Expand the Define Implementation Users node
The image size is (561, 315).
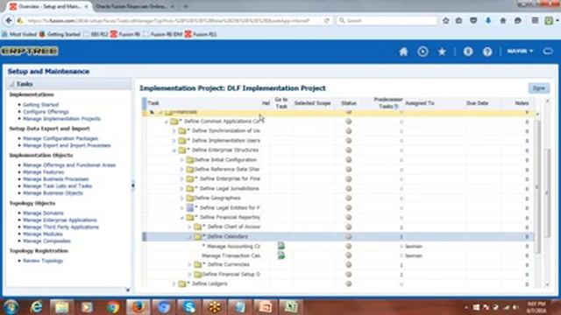174,141
